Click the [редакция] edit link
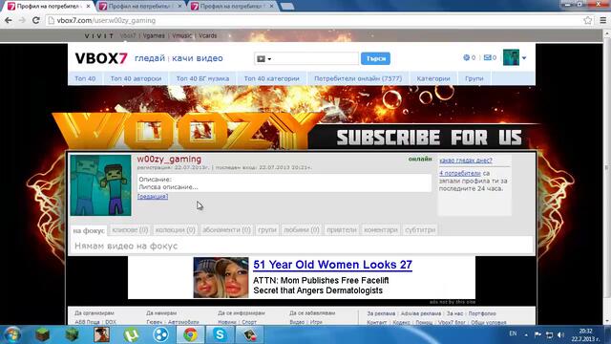611x344 pixels. click(153, 196)
